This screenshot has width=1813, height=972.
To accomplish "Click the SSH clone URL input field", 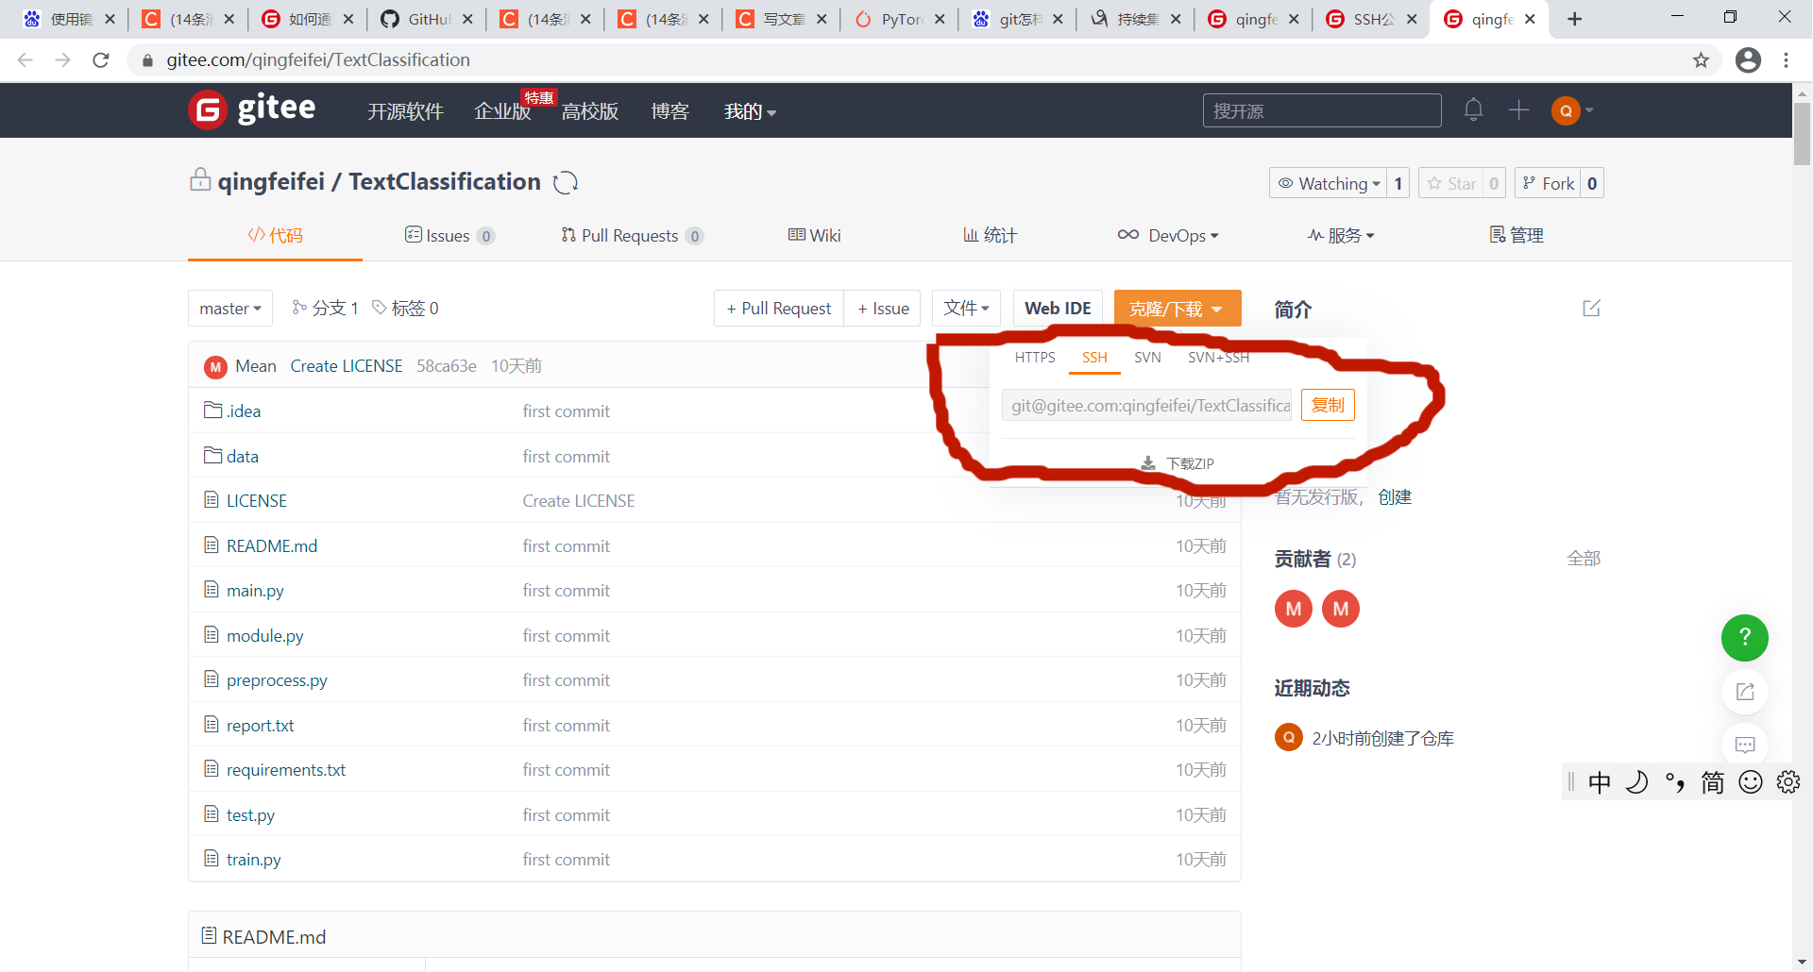I will (x=1147, y=404).
